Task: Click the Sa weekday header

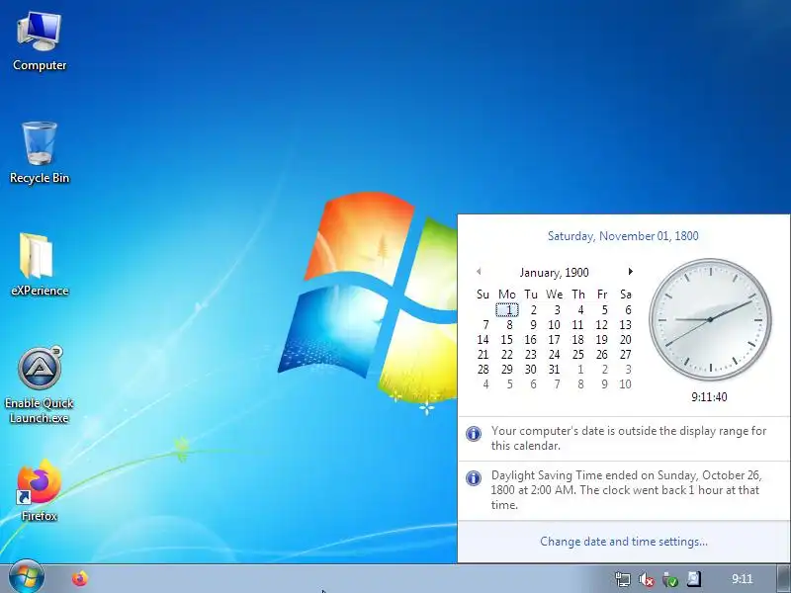Action: (626, 295)
